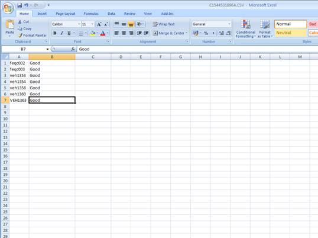Click the Format Painter brush icon

[20, 36]
